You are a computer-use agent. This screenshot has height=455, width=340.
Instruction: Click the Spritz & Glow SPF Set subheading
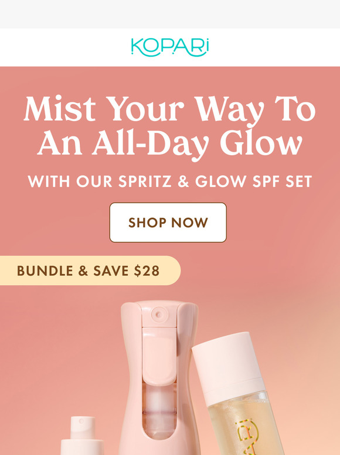(x=169, y=182)
